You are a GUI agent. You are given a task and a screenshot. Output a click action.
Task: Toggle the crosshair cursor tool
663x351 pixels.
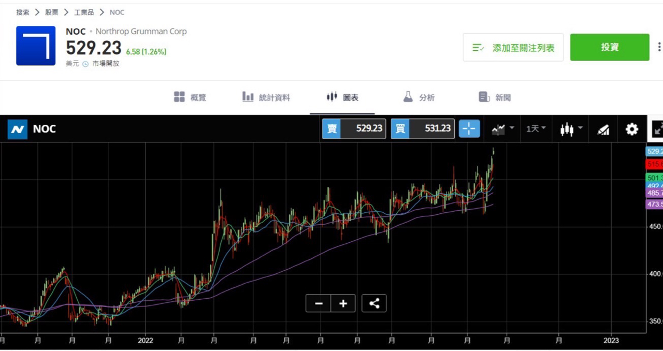(469, 129)
